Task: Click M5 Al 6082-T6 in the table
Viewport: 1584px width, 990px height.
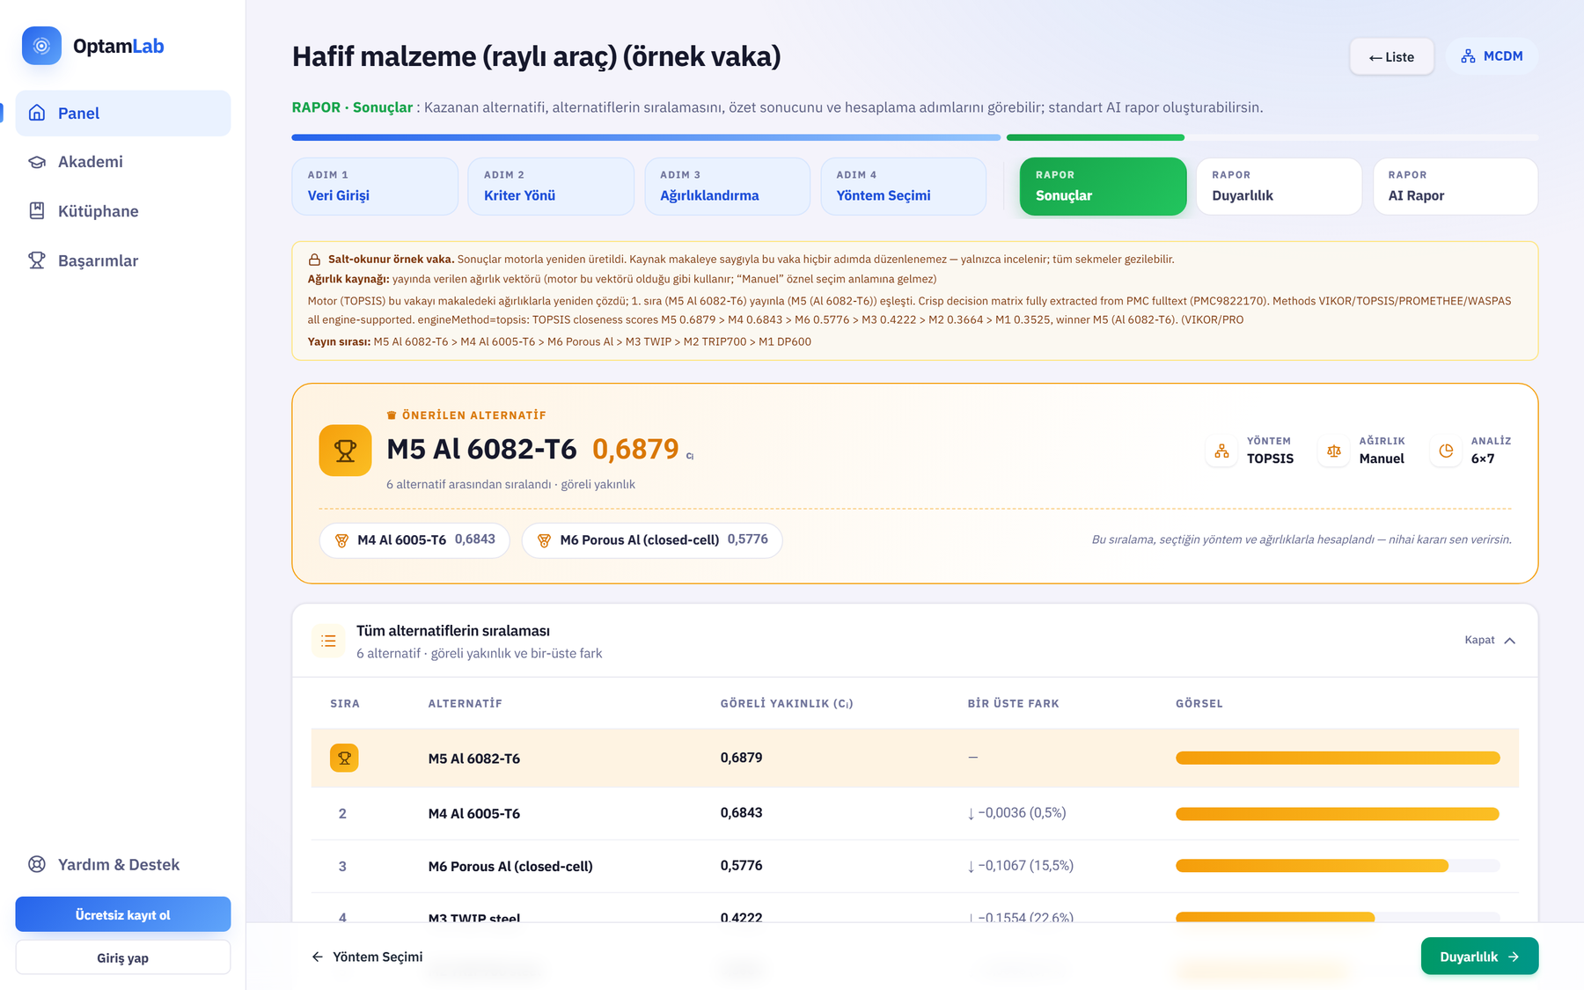Action: [474, 758]
